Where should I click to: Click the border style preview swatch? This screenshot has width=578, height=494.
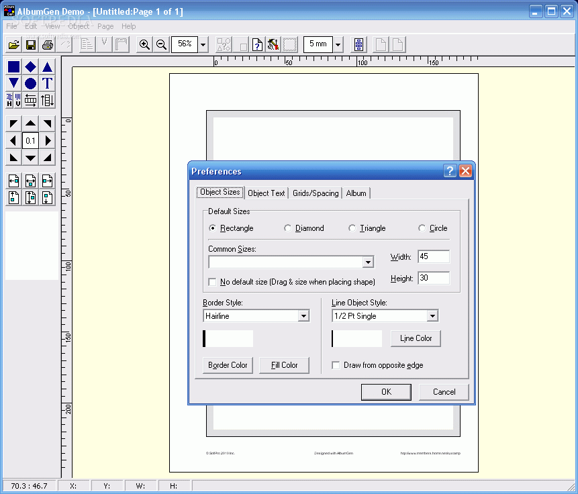coord(228,338)
